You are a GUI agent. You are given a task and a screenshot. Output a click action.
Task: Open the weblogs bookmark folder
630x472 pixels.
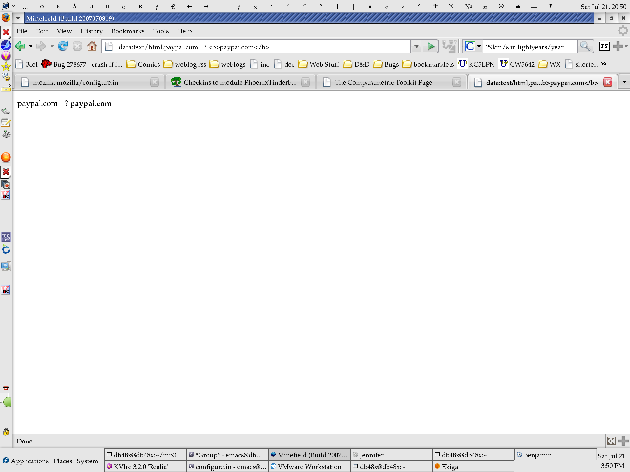[x=228, y=64]
